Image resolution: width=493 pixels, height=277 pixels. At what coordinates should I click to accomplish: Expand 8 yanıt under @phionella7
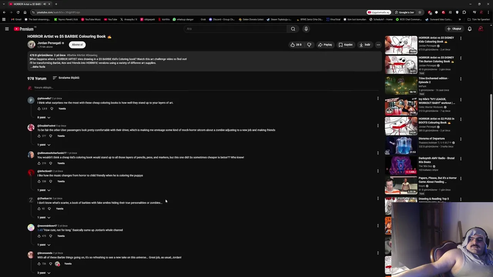(x=44, y=117)
